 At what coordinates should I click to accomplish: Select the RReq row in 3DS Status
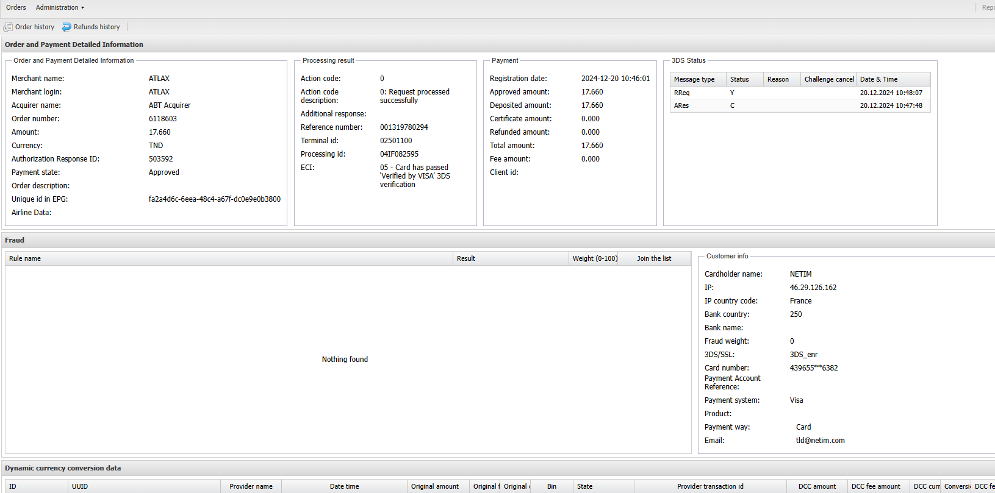pos(799,93)
